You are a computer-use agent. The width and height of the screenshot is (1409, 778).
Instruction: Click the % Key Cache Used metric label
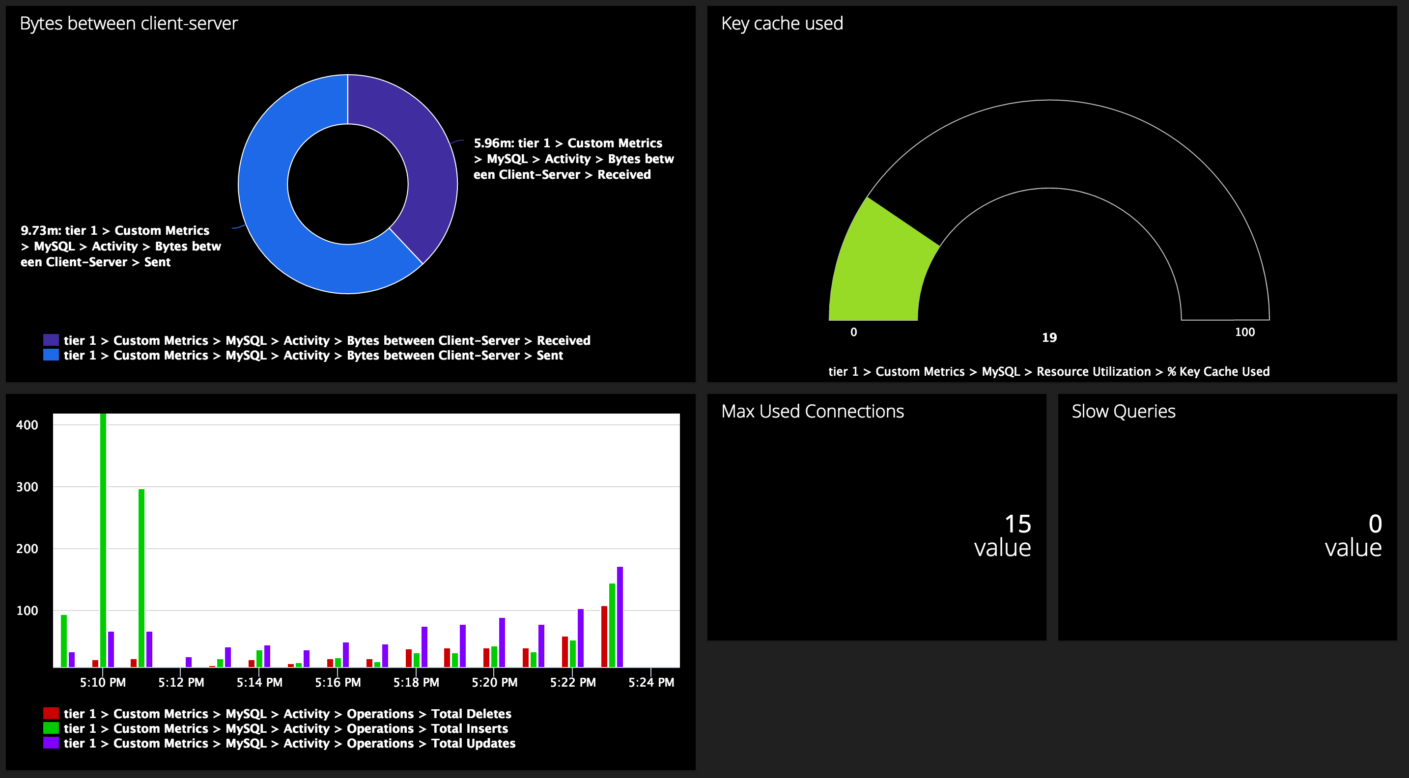pyautogui.click(x=1049, y=372)
